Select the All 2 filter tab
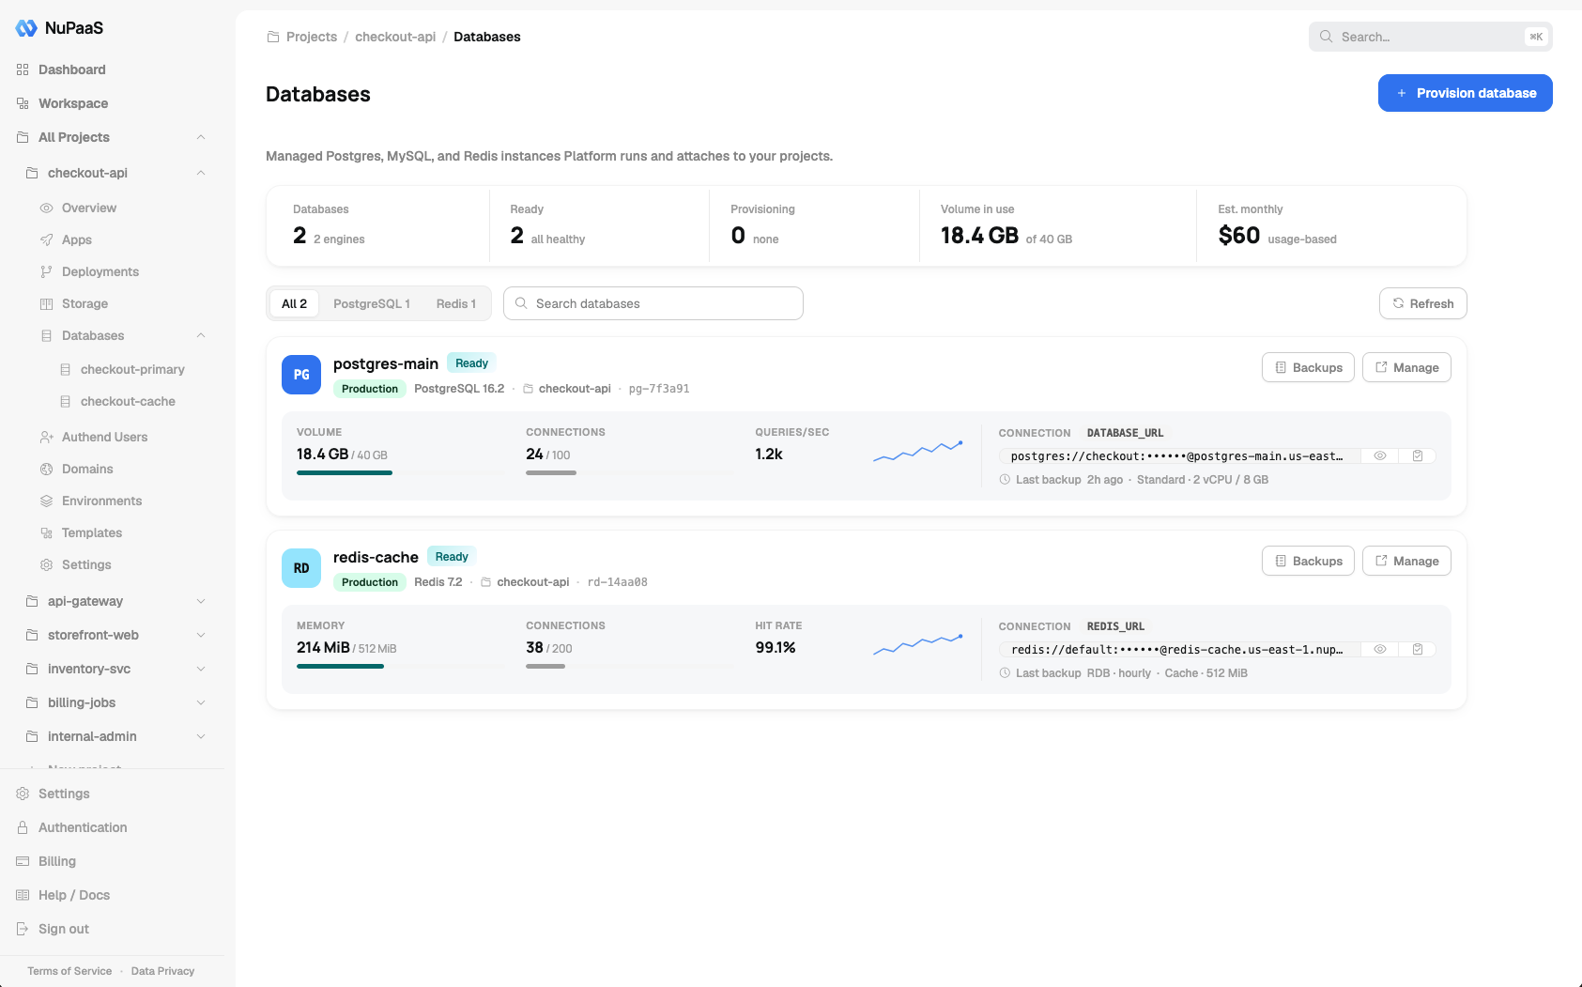 click(294, 303)
